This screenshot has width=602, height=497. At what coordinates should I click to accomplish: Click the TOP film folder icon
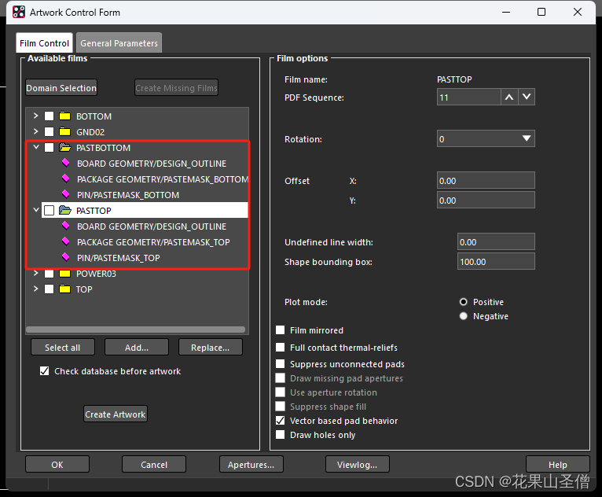[x=65, y=289]
